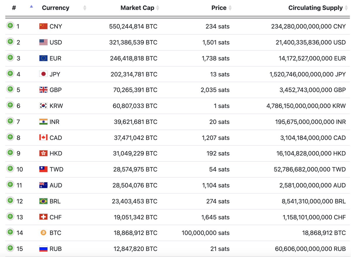
Task: Click the European Union flag icon
Action: (x=43, y=58)
